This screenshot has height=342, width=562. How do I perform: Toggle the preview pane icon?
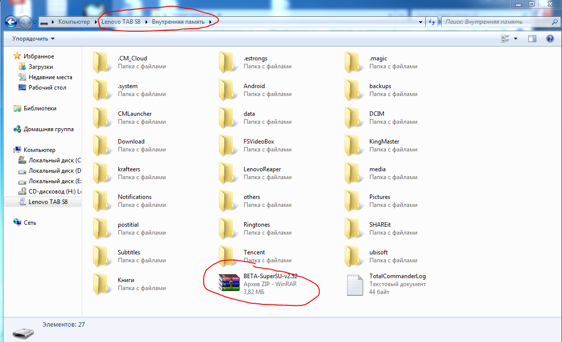(532, 39)
